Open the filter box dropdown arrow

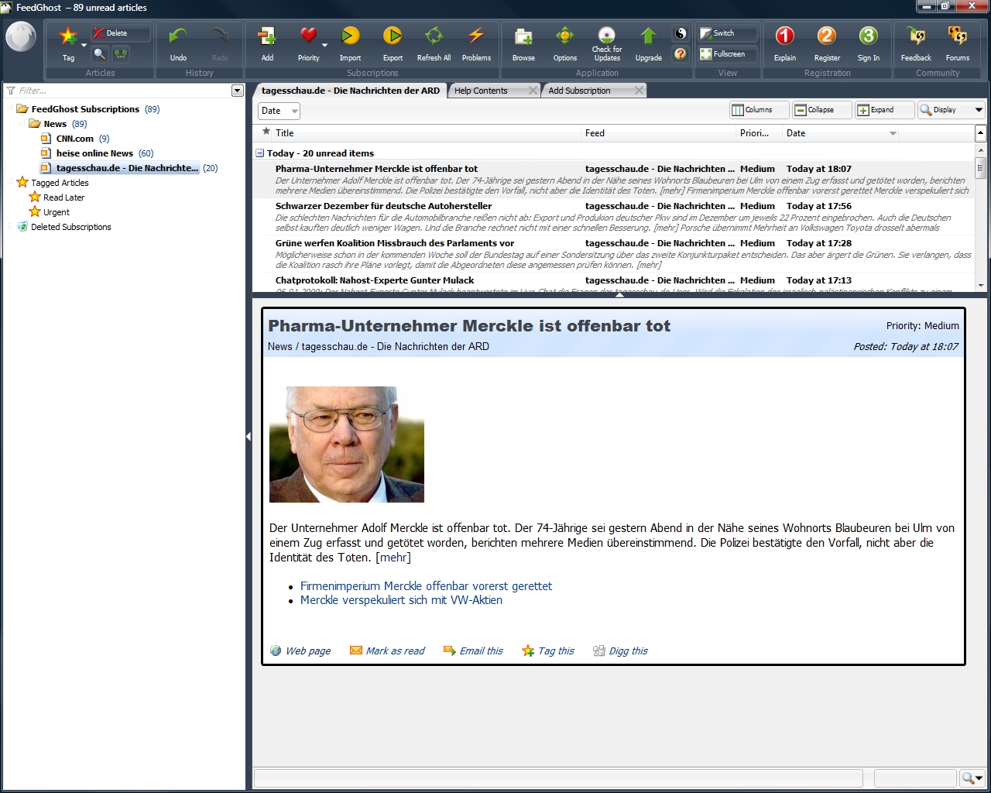237,91
